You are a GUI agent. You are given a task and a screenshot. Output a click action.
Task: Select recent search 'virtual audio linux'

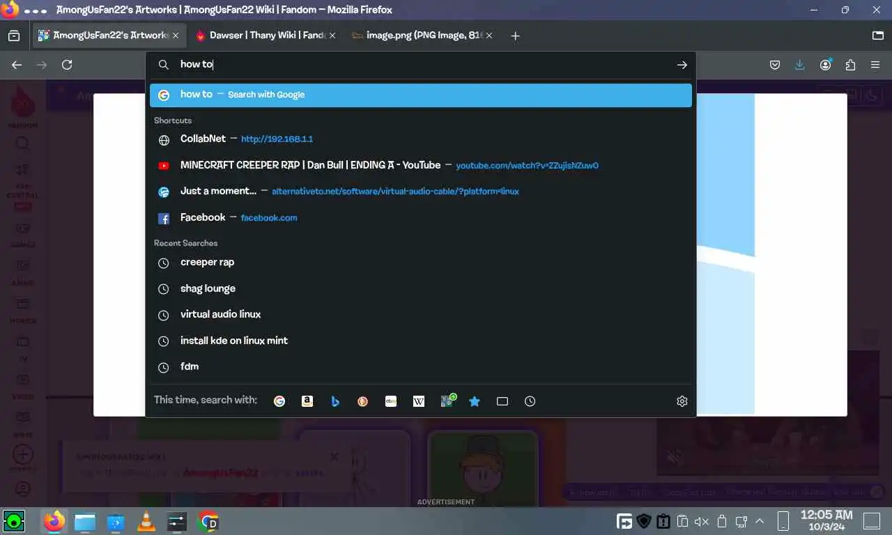point(421,315)
